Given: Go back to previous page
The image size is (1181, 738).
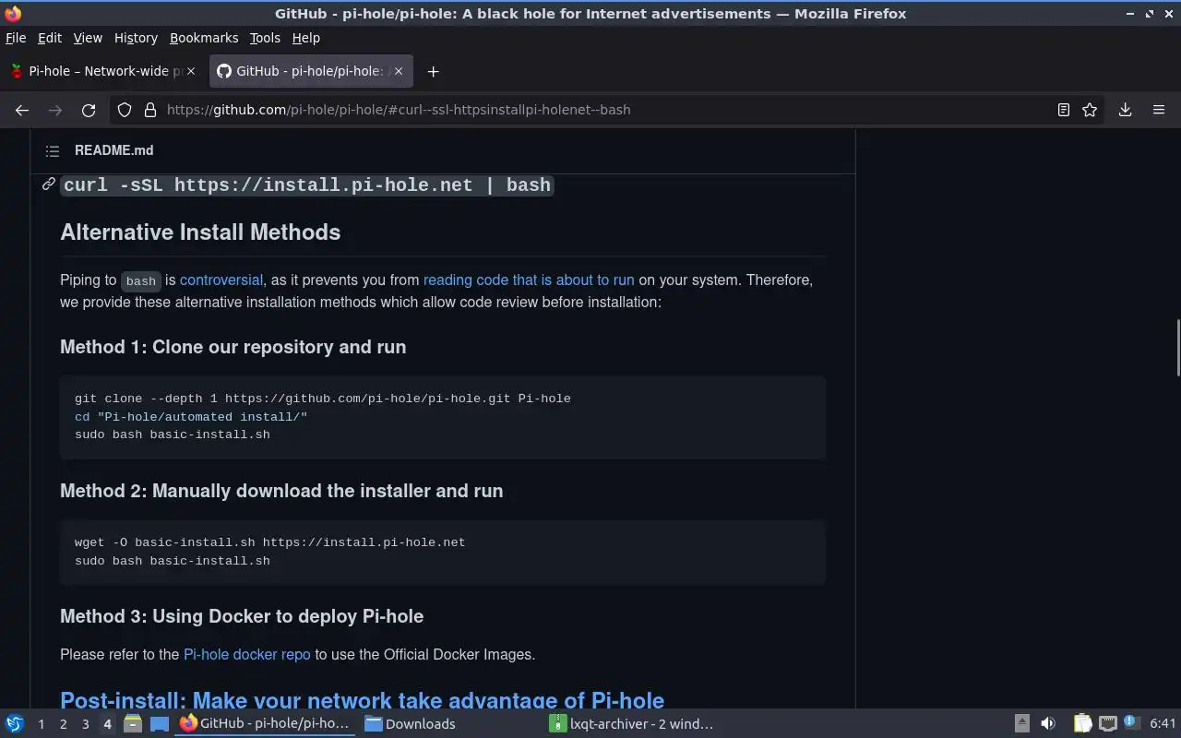Looking at the screenshot, I should (x=22, y=110).
